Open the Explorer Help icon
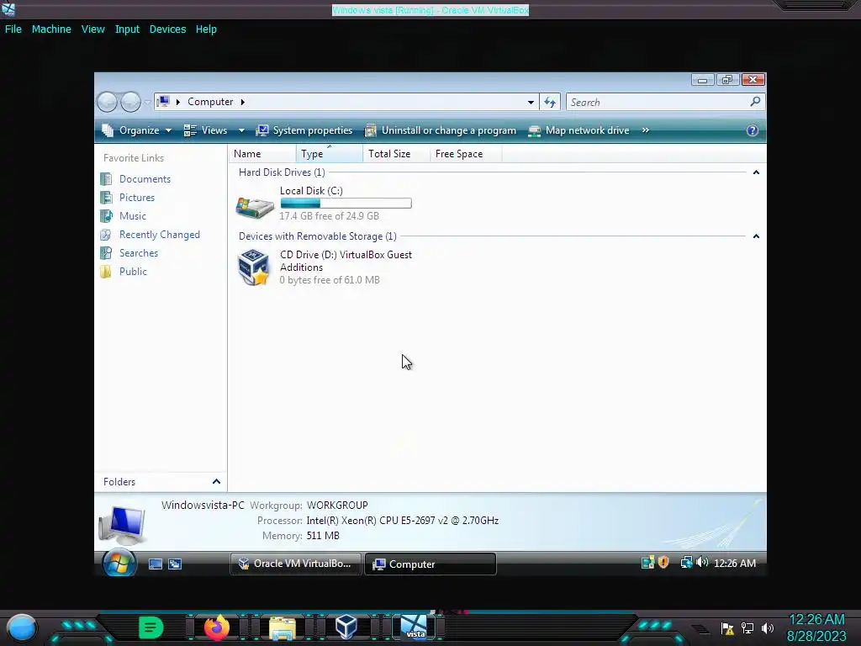Screen dimensions: 861x646 point(753,130)
